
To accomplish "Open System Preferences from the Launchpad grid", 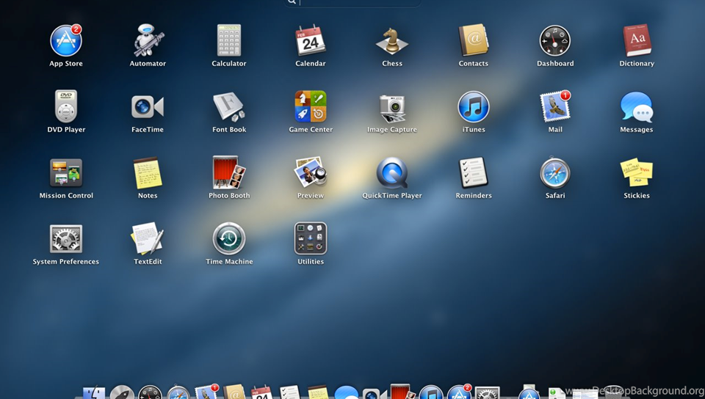I will (66, 239).
